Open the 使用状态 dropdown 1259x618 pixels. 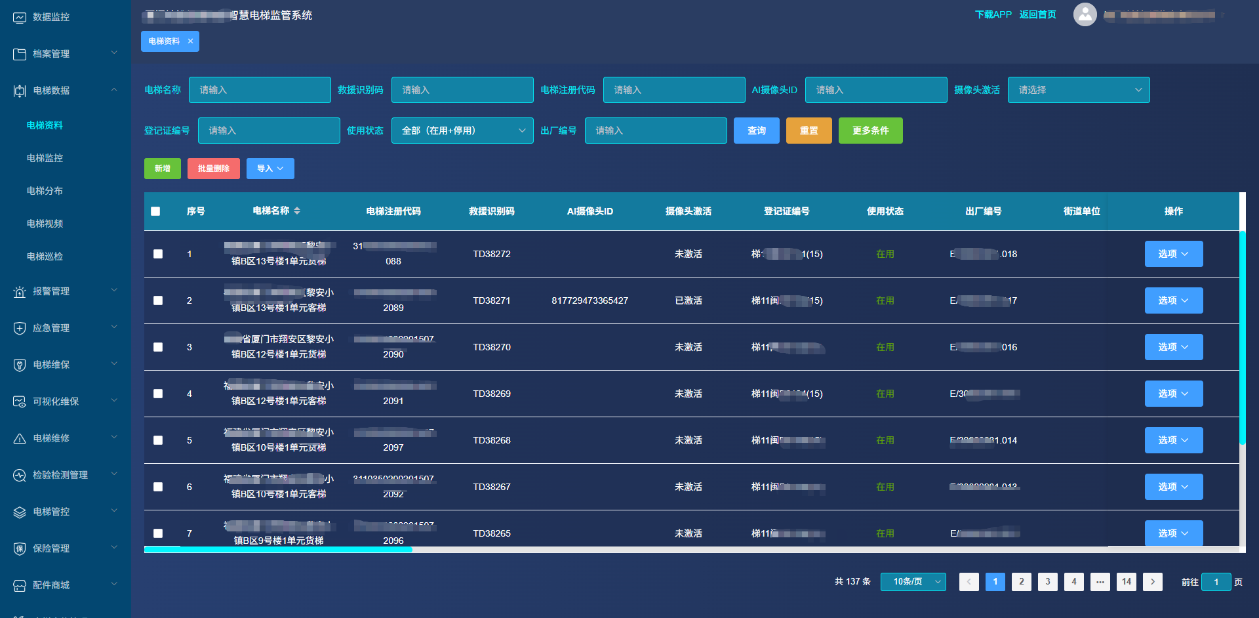point(462,131)
